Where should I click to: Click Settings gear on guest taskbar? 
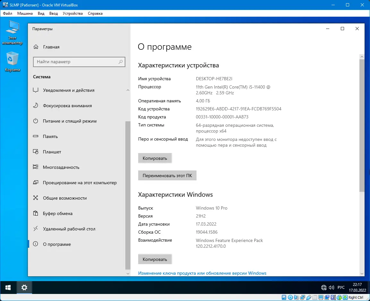point(24,287)
